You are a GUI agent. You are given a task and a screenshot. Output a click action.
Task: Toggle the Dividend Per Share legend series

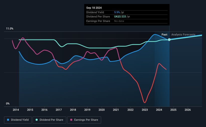[x=49, y=120]
